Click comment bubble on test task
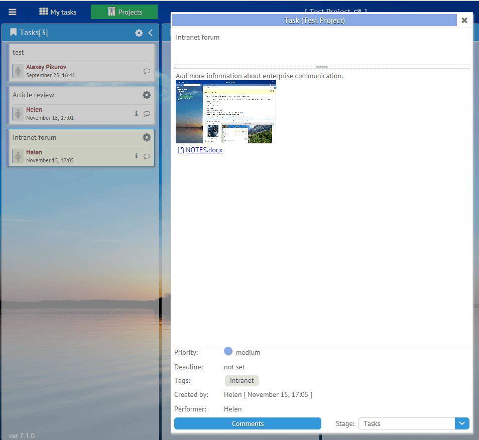 [147, 71]
